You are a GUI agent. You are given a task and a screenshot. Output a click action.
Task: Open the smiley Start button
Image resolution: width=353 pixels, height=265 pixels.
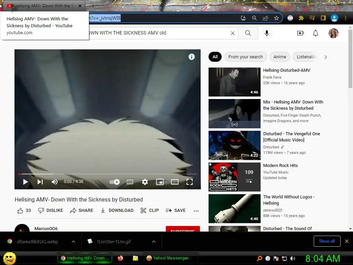(x=9, y=258)
